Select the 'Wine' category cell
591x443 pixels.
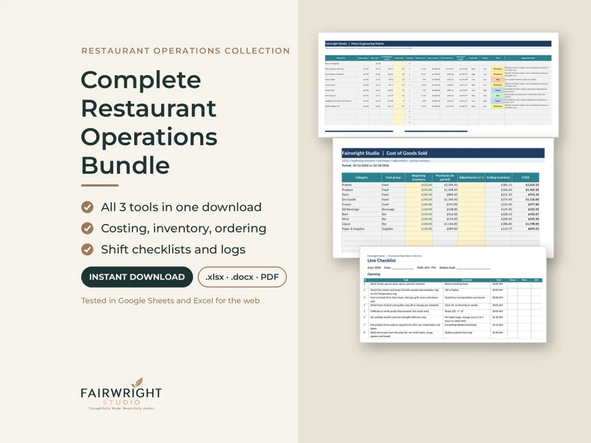point(361,219)
